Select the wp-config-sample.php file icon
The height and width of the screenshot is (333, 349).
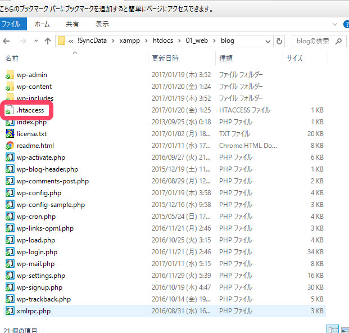[10, 205]
